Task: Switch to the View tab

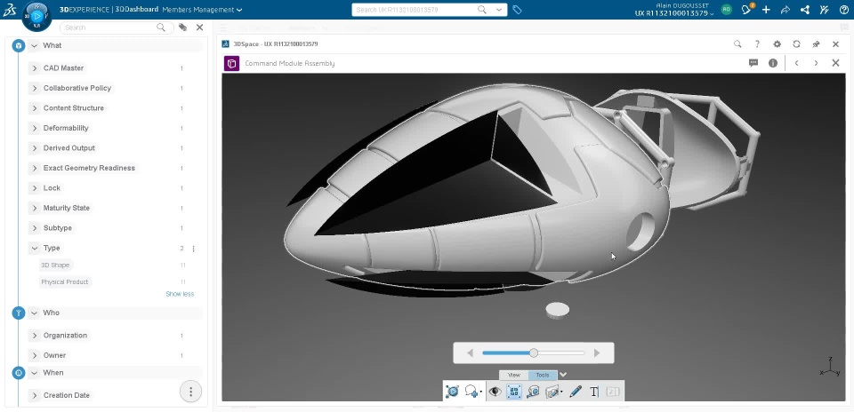Action: (513, 375)
